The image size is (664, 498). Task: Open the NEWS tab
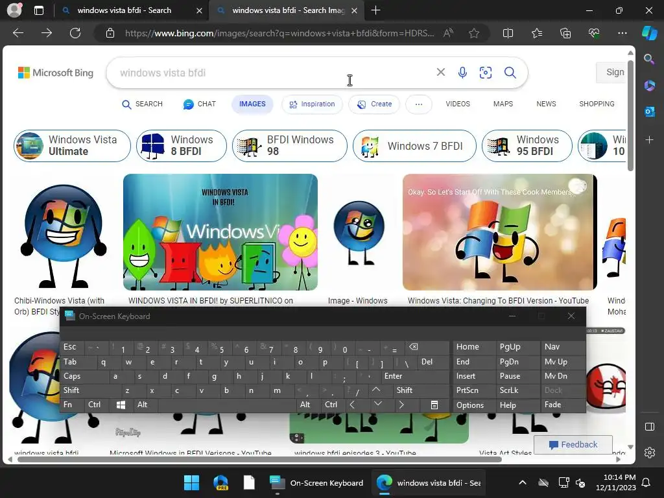point(546,104)
